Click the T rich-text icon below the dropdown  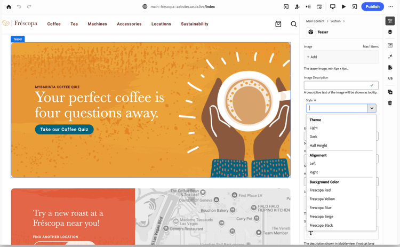point(311,233)
